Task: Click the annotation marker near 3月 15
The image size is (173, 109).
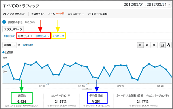Action: tap(87, 84)
